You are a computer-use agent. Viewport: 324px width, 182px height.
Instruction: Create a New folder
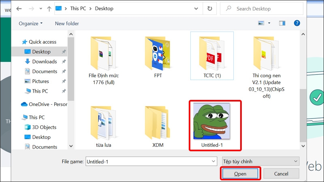67,23
